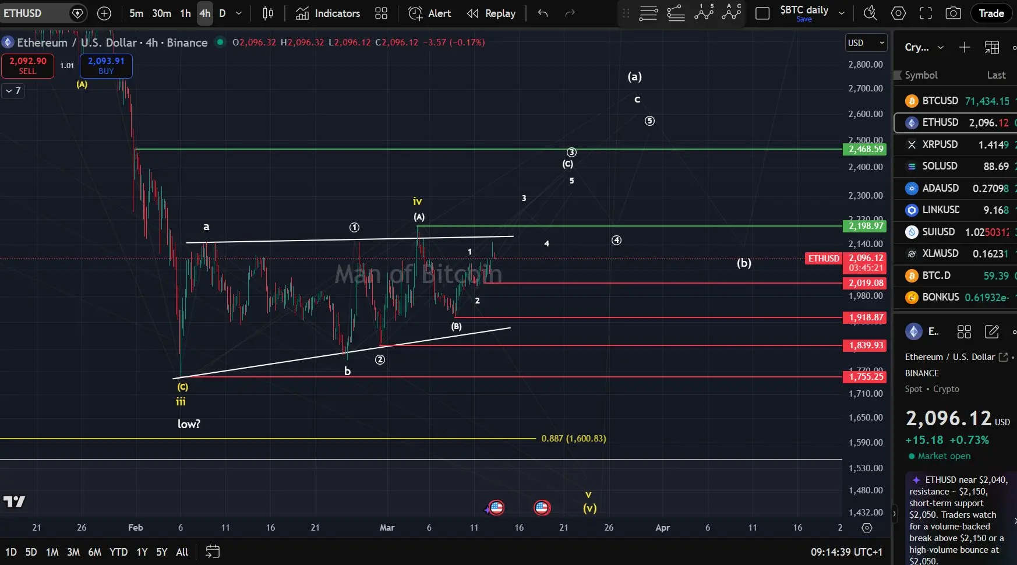Open chart settings hexagon icon
The image size is (1017, 565).
pyautogui.click(x=898, y=13)
